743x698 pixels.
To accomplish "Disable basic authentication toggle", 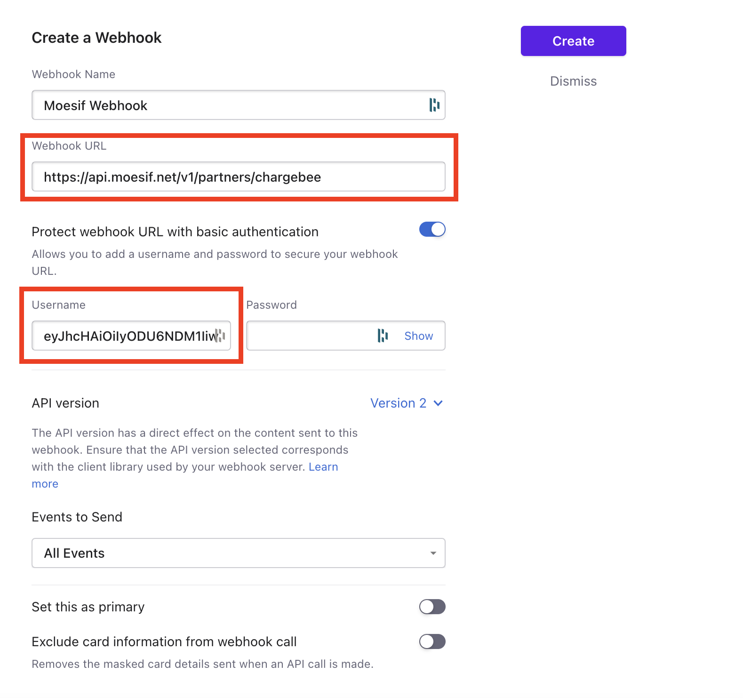I will pyautogui.click(x=432, y=230).
